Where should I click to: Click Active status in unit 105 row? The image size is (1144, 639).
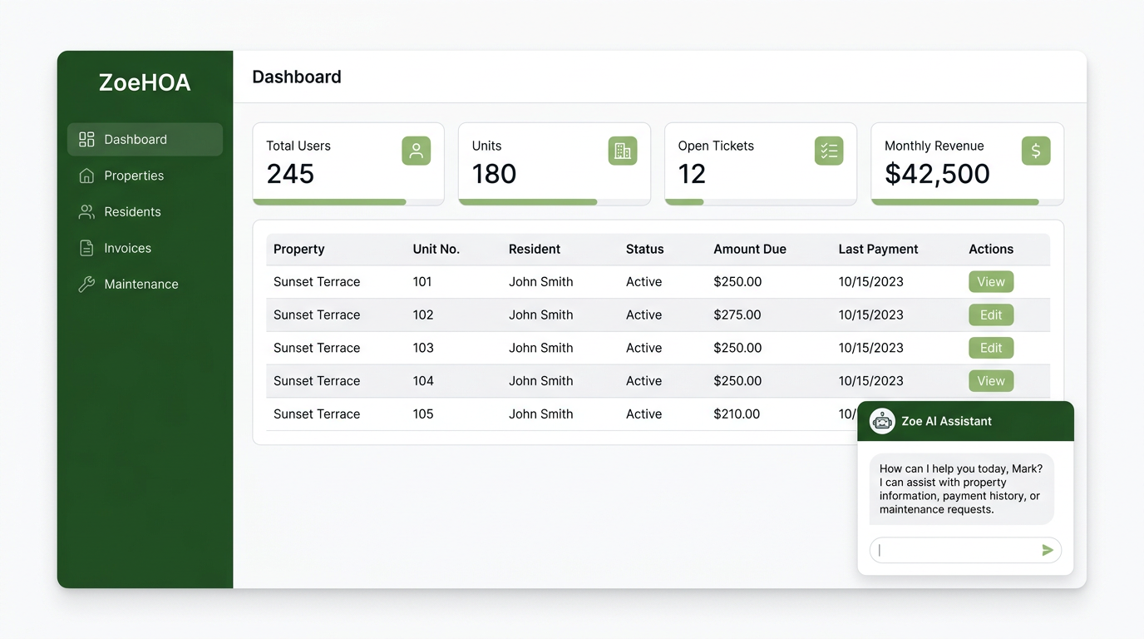point(644,414)
